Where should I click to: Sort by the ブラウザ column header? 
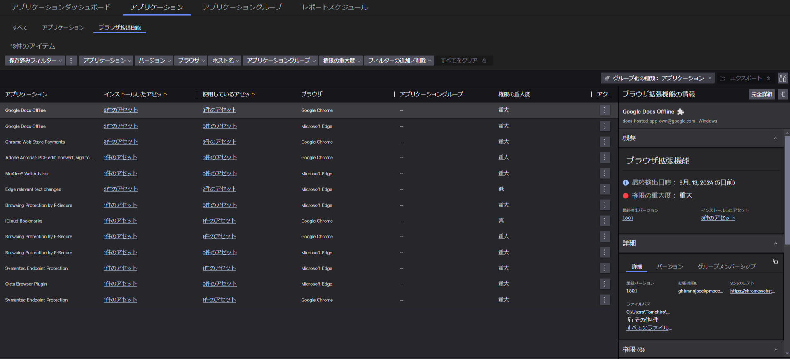(x=311, y=94)
